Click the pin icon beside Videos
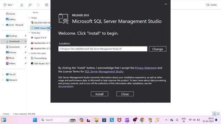 pos(25,63)
